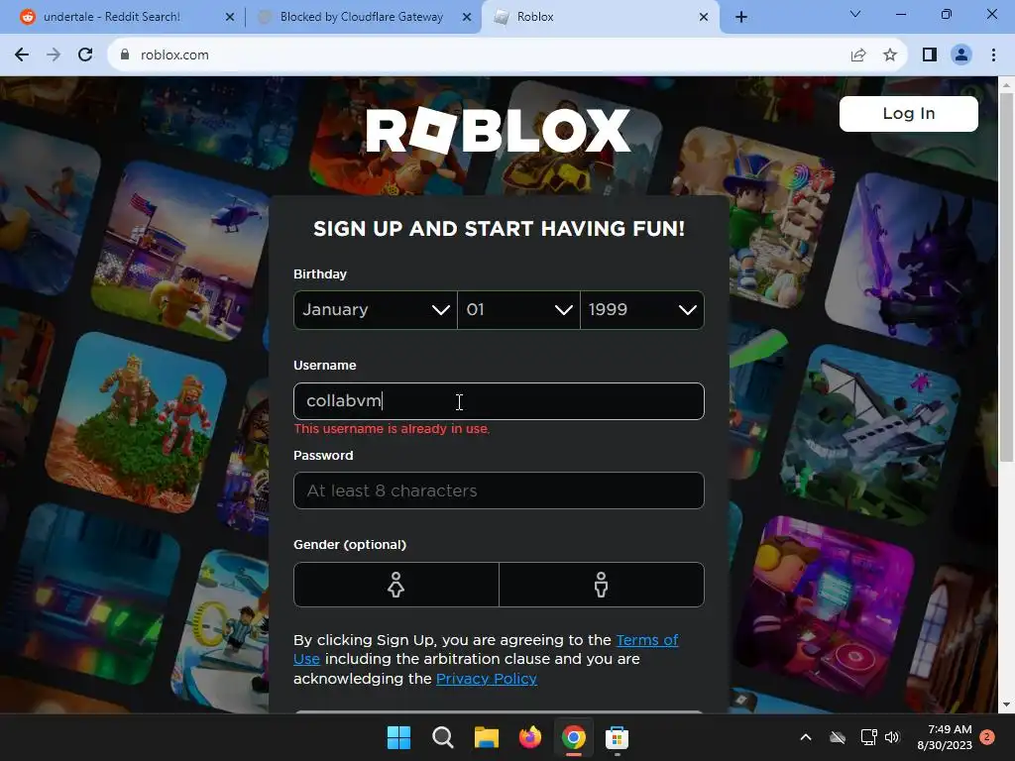The height and width of the screenshot is (761, 1015).
Task: Close the undertale Reddit Search tab
Action: coord(230,17)
